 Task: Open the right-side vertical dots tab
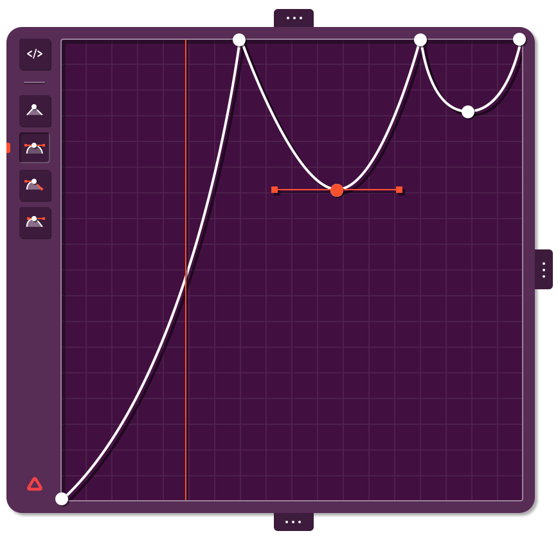point(544,269)
